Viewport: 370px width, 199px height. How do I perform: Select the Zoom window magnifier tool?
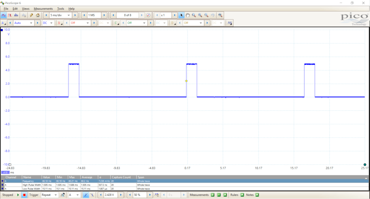193,15
